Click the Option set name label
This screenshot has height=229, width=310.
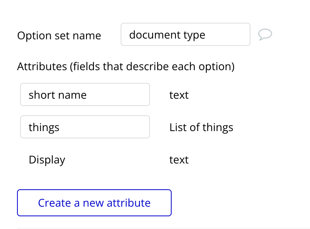click(x=59, y=35)
